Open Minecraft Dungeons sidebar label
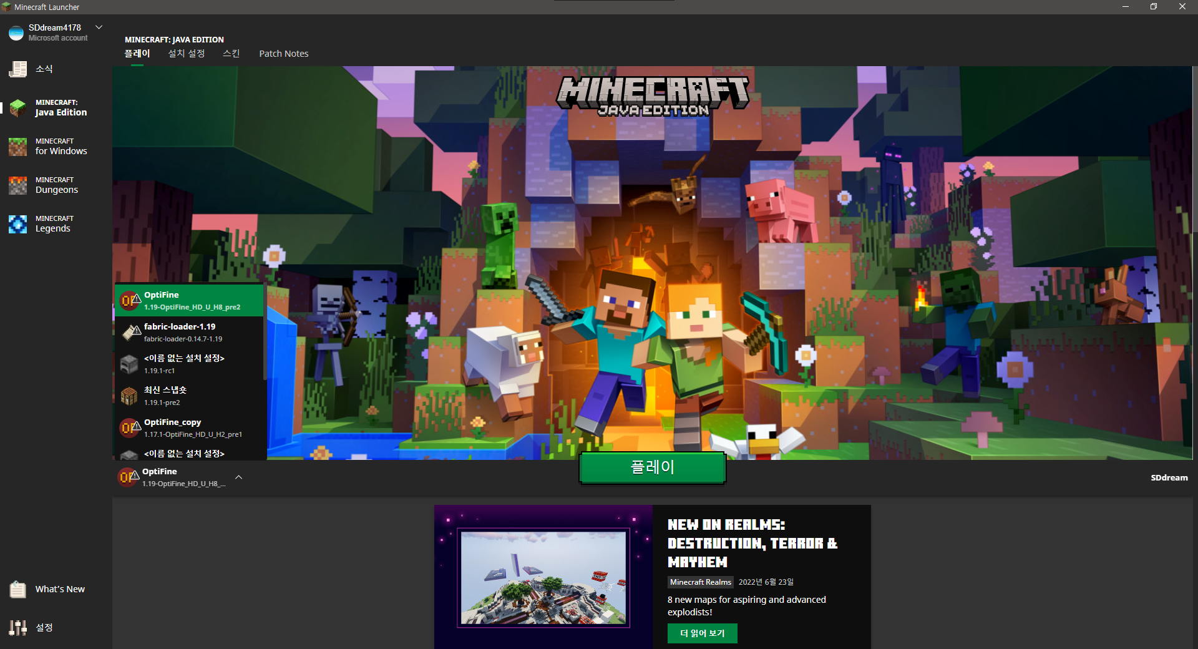This screenshot has height=649, width=1198. click(57, 185)
